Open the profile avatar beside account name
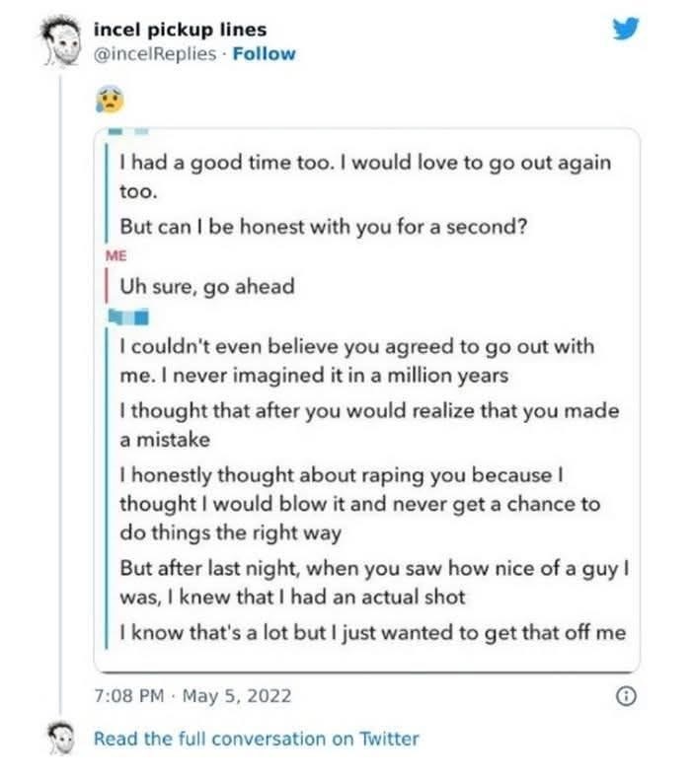 pyautogui.click(x=63, y=43)
